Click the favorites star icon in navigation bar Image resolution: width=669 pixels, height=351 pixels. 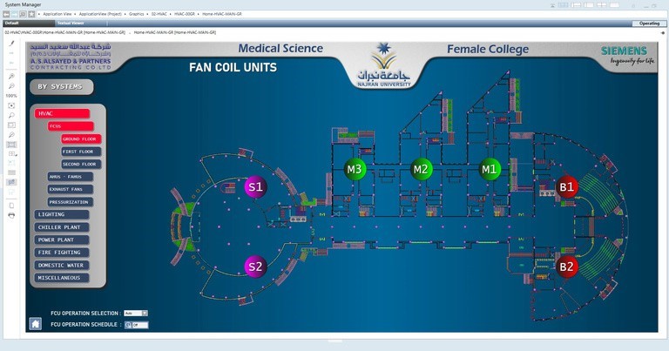pos(32,14)
